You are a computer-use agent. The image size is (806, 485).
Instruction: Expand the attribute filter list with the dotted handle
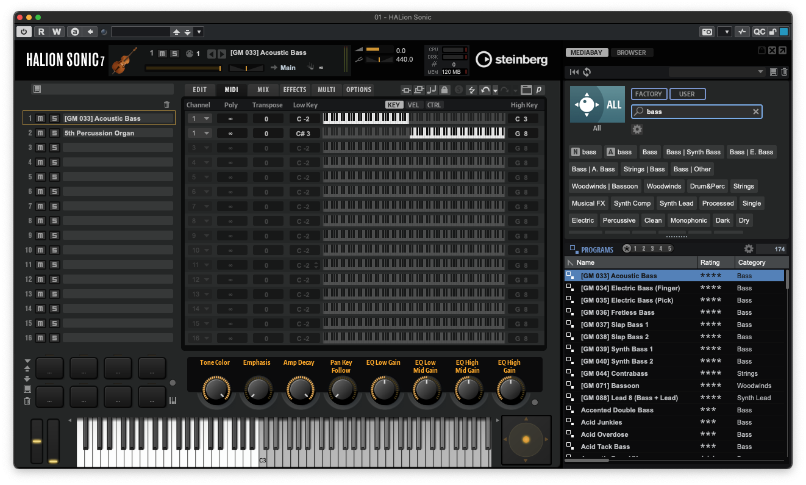click(x=676, y=237)
